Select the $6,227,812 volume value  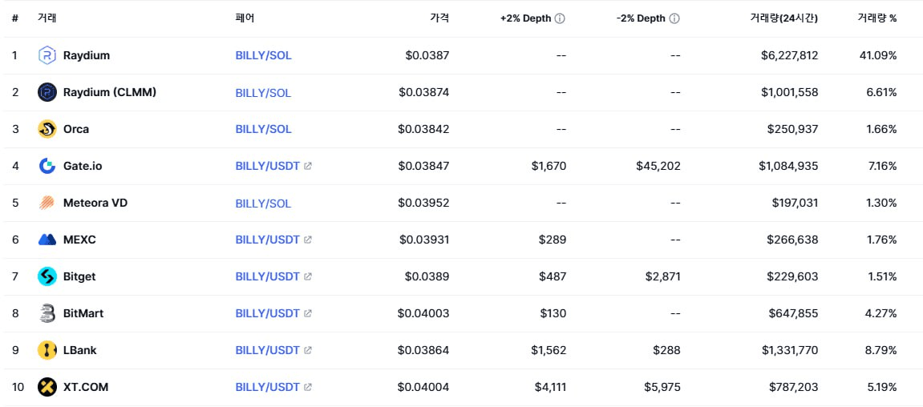(789, 56)
